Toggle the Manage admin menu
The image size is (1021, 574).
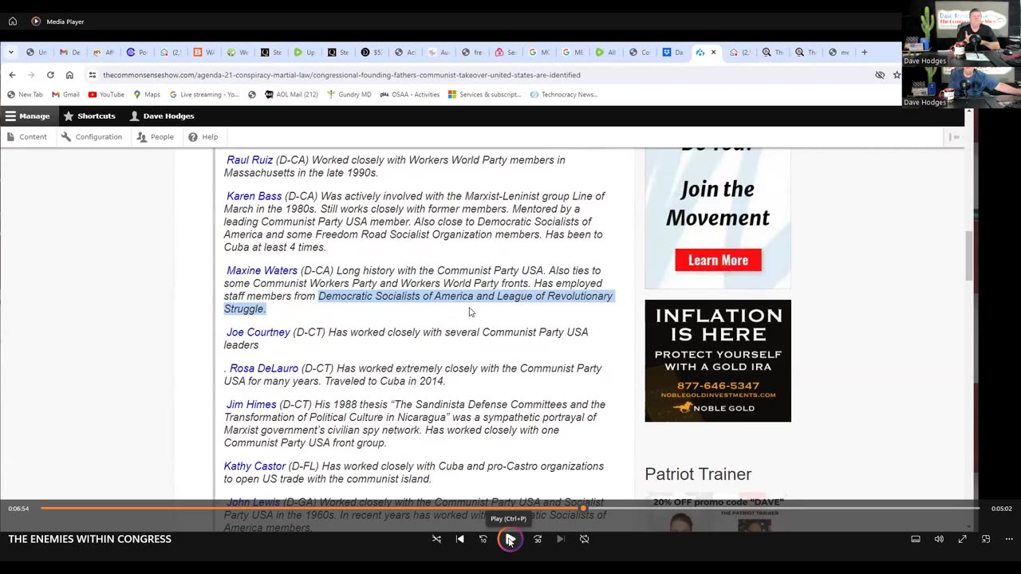point(28,116)
